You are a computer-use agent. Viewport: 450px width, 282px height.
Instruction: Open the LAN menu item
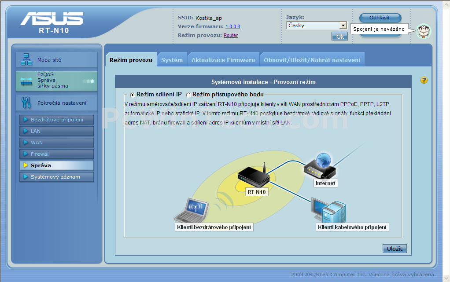[56, 131]
